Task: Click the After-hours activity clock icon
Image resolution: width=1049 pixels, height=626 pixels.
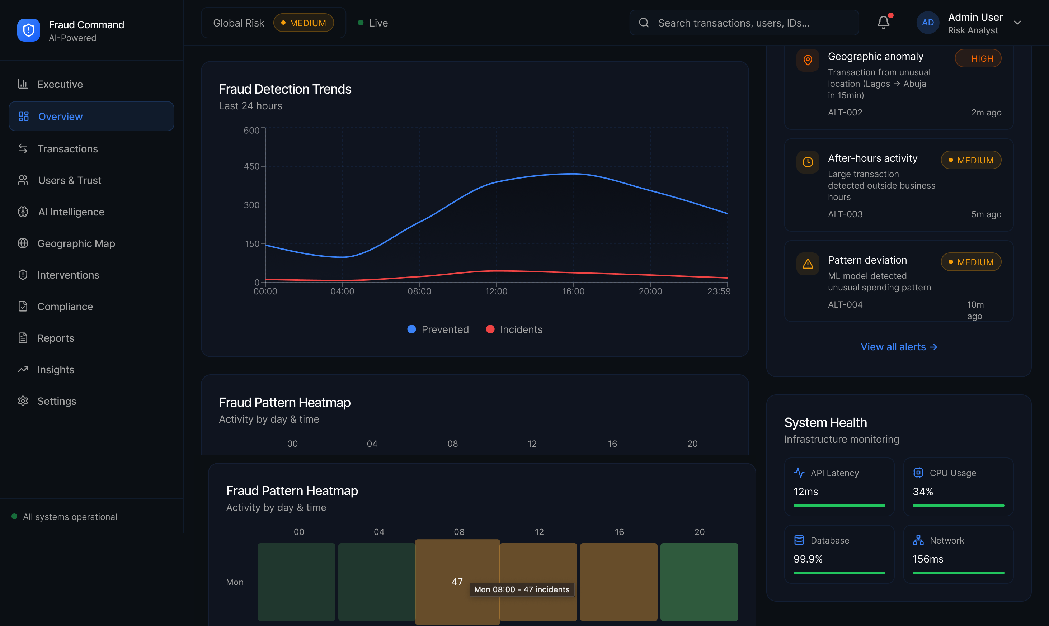Action: [808, 162]
